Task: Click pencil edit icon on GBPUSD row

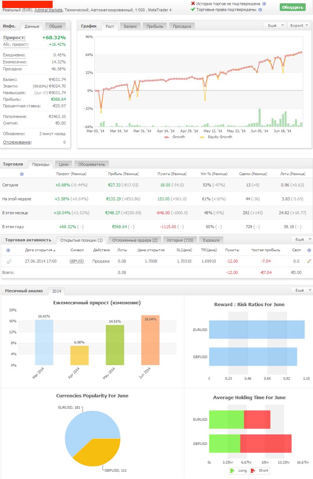Action: 309,261
